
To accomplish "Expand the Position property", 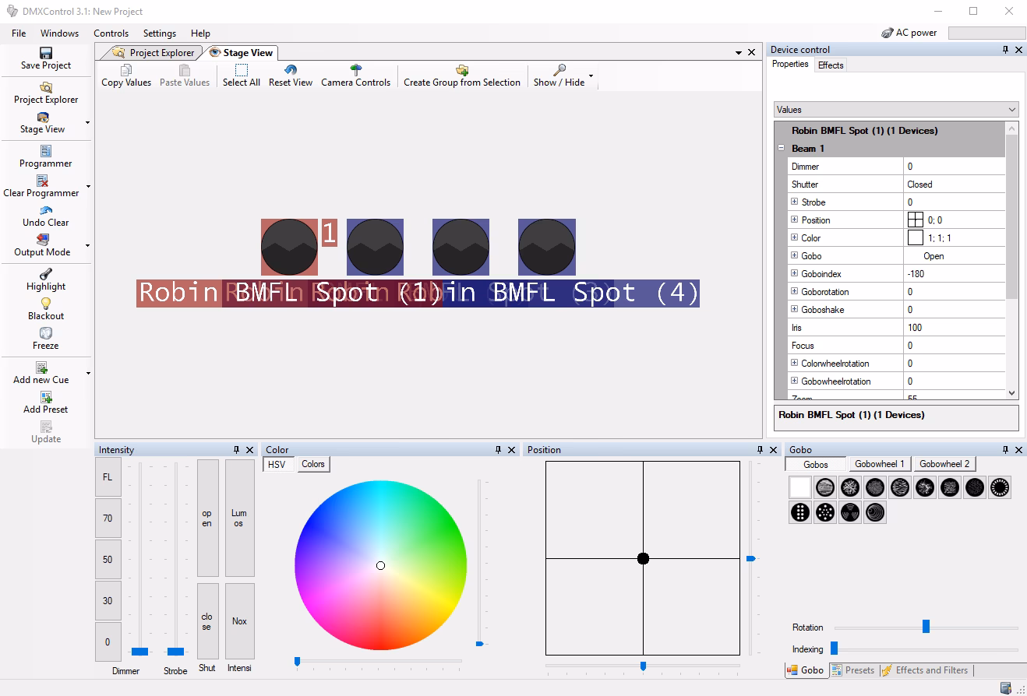I will [794, 220].
